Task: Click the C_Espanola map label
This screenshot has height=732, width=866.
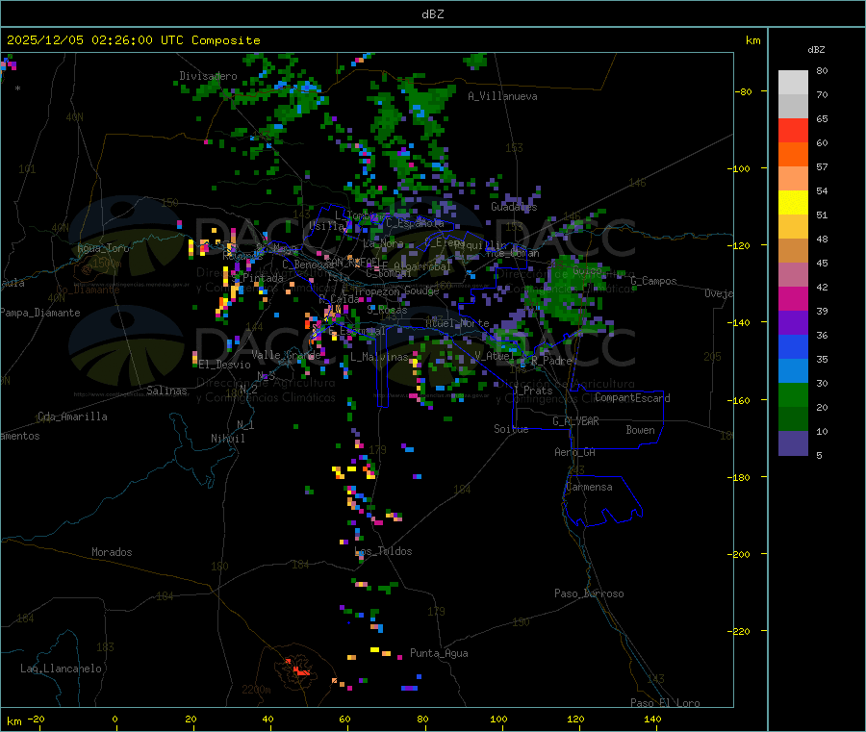Action: point(415,223)
